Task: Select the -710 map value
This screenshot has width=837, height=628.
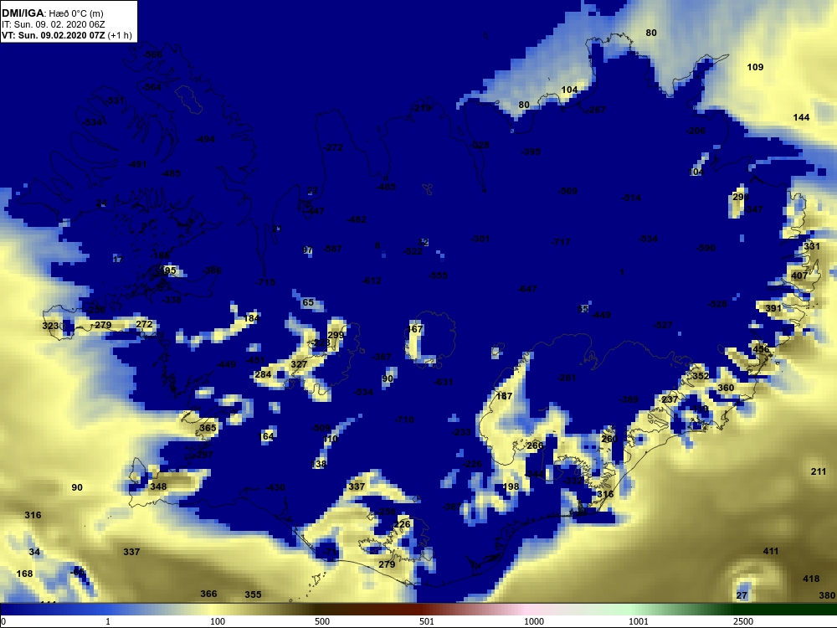Action: [404, 420]
